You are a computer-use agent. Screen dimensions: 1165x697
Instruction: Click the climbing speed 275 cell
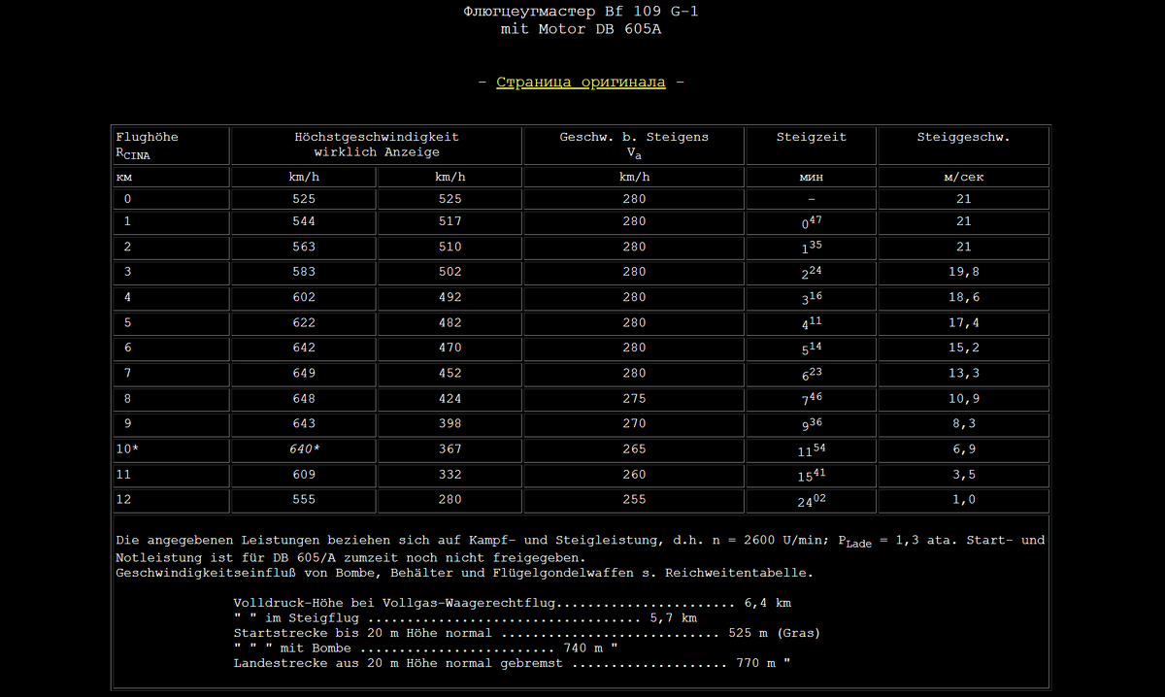point(634,399)
